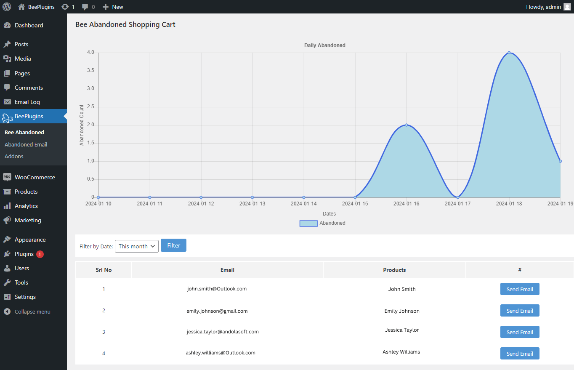Click the Daily Abandoned chart title

pyautogui.click(x=325, y=45)
